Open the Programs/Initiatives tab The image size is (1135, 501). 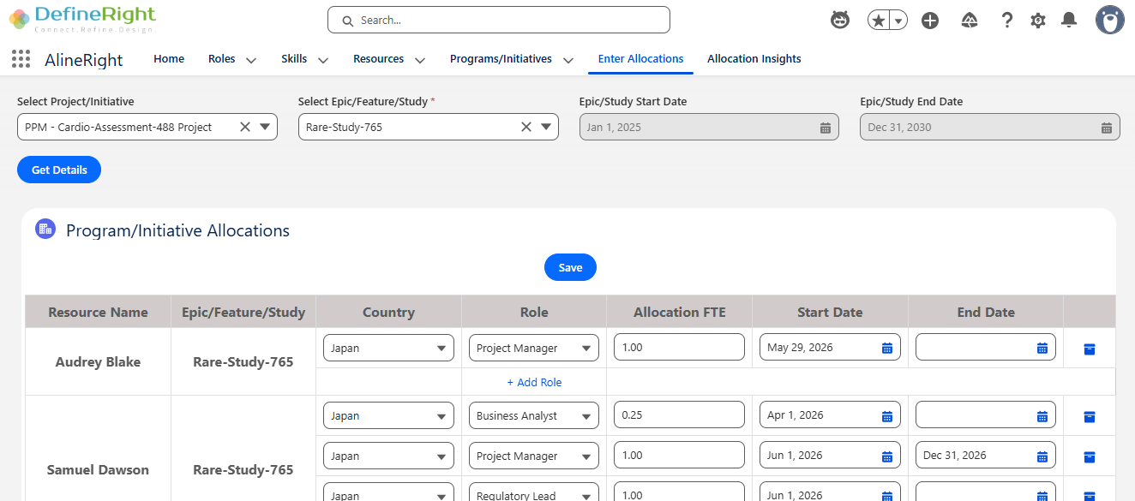501,59
